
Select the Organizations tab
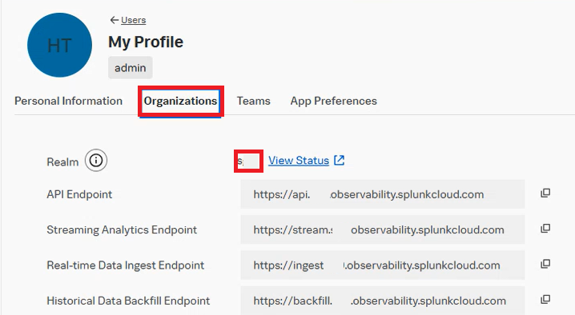click(x=180, y=101)
